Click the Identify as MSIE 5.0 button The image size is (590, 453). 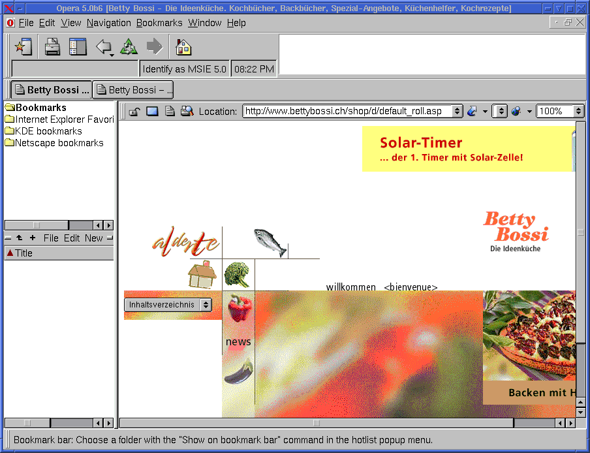[184, 69]
